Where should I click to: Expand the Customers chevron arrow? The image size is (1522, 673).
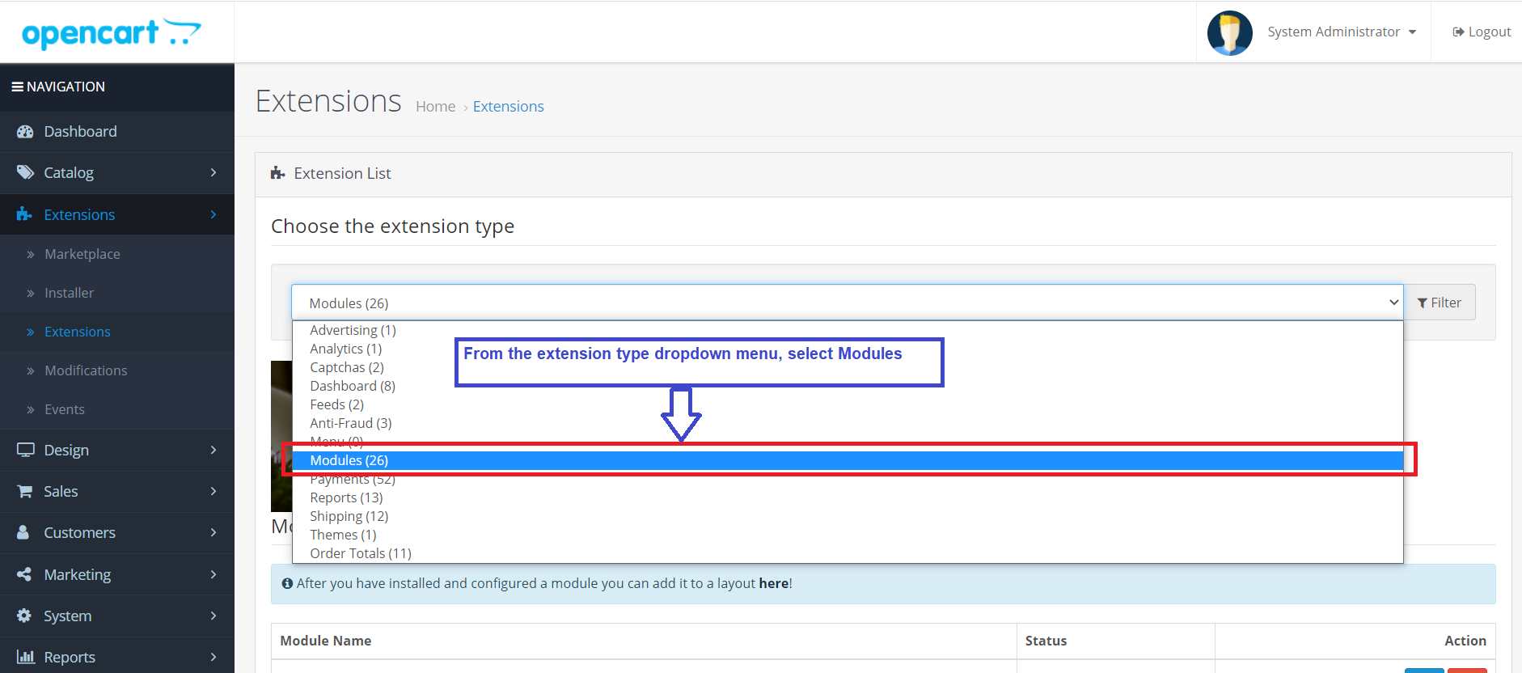[x=214, y=532]
